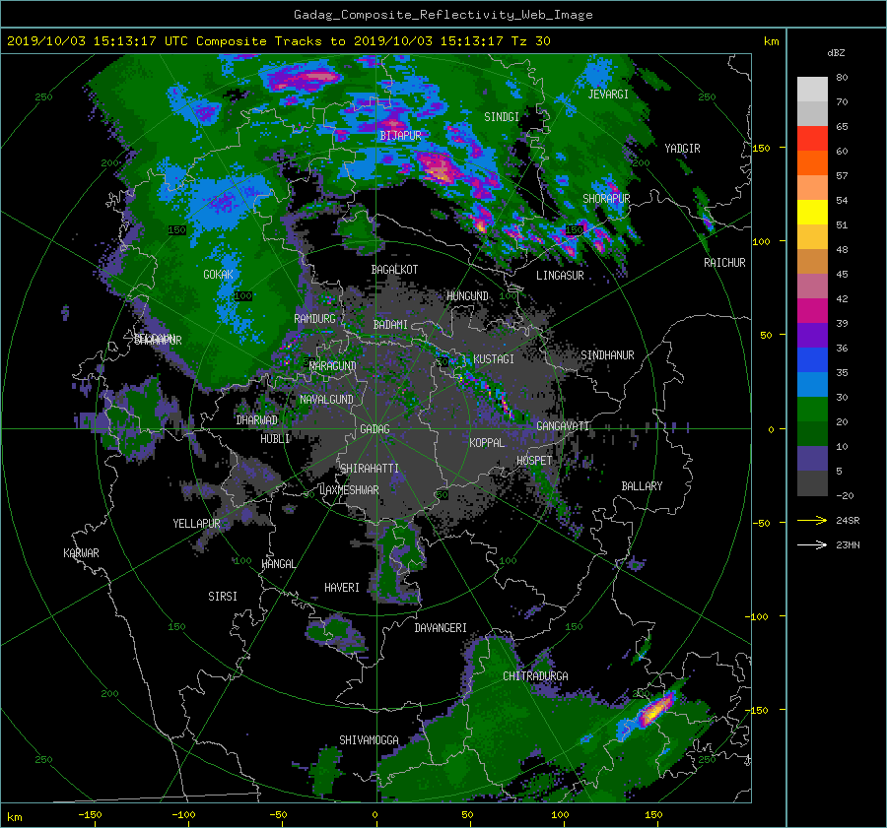This screenshot has height=828, width=887.
Task: Click the JEVARGI label on map
Action: (x=608, y=95)
